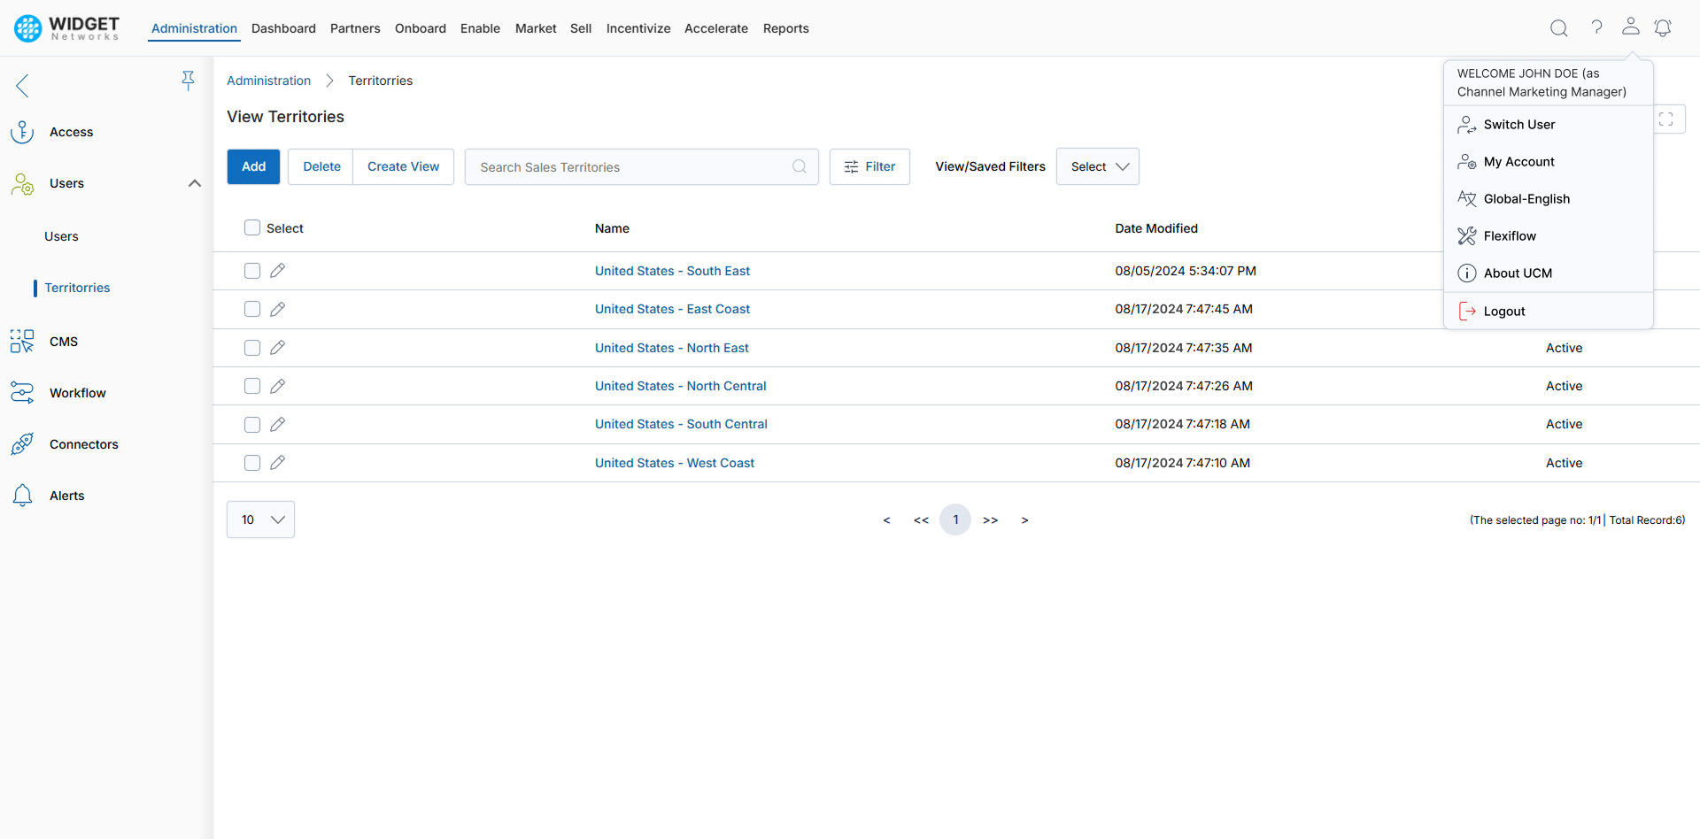The image size is (1700, 839).
Task: Open the United States - South East territory
Action: pos(672,270)
